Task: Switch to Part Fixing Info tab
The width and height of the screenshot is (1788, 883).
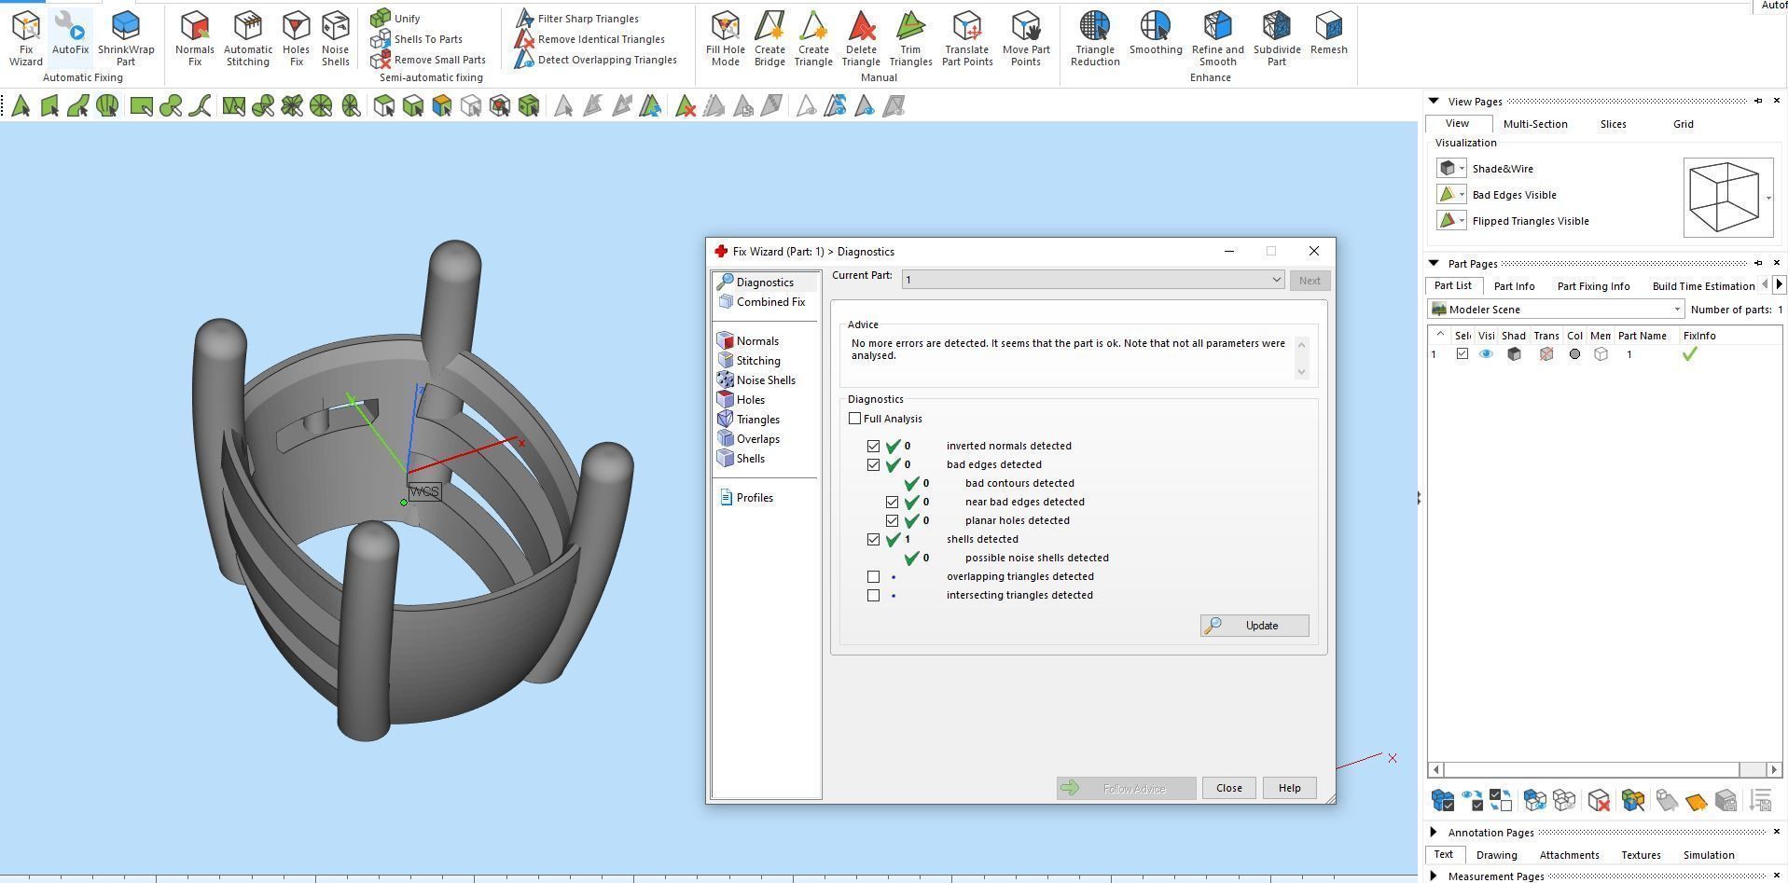Action: 1594,286
